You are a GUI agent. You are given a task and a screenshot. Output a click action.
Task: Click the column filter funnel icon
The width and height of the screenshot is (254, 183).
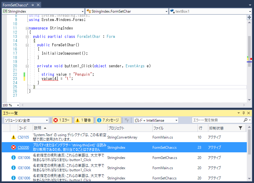pos(240,128)
